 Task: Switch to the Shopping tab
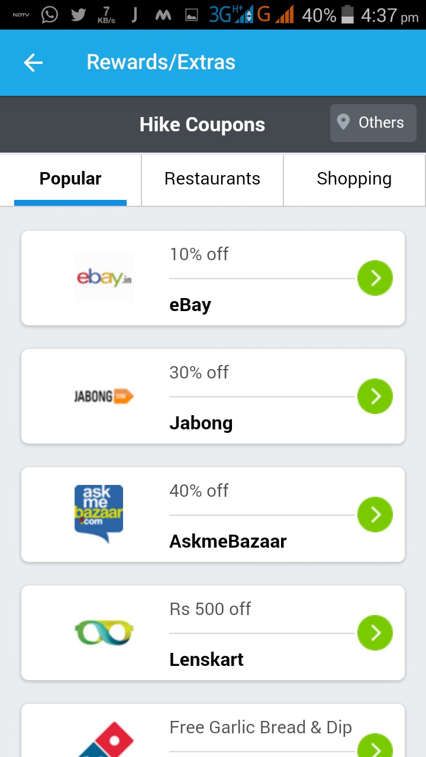[x=354, y=179]
